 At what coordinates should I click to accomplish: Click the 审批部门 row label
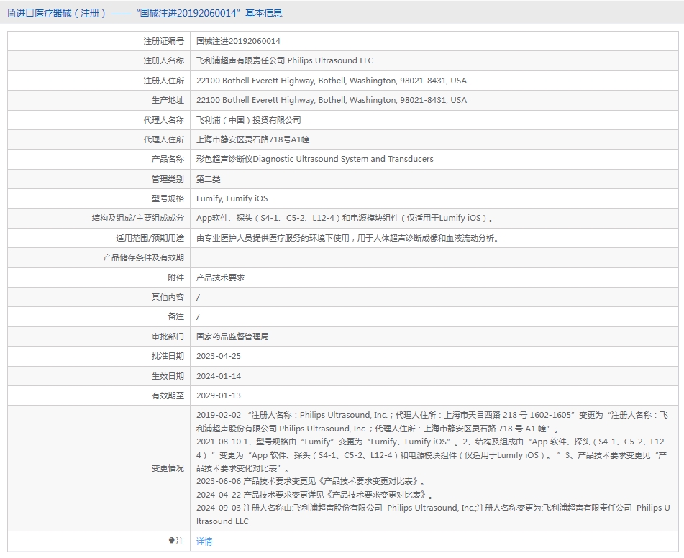click(168, 337)
